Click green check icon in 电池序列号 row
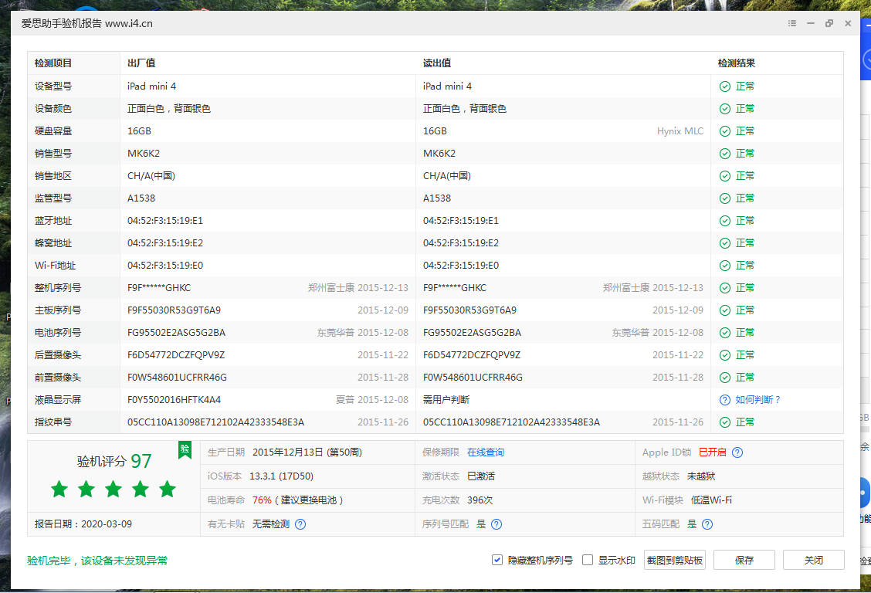The image size is (871, 593). pos(724,333)
